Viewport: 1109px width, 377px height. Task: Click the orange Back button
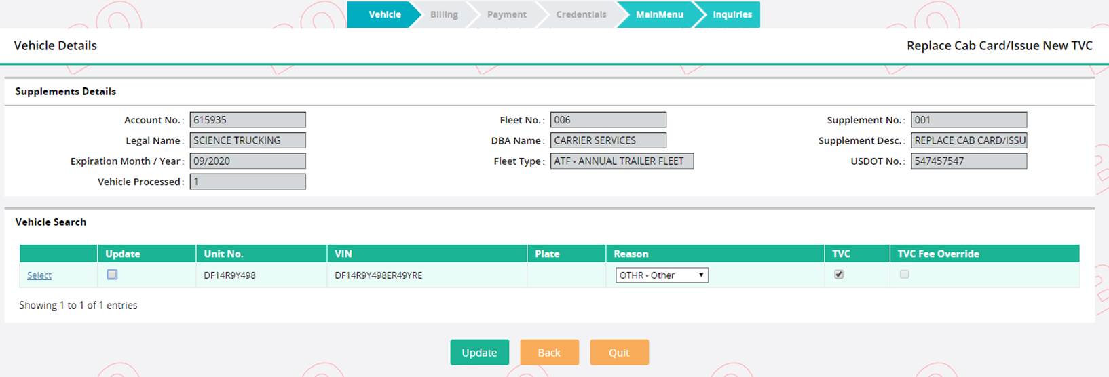[x=549, y=353]
